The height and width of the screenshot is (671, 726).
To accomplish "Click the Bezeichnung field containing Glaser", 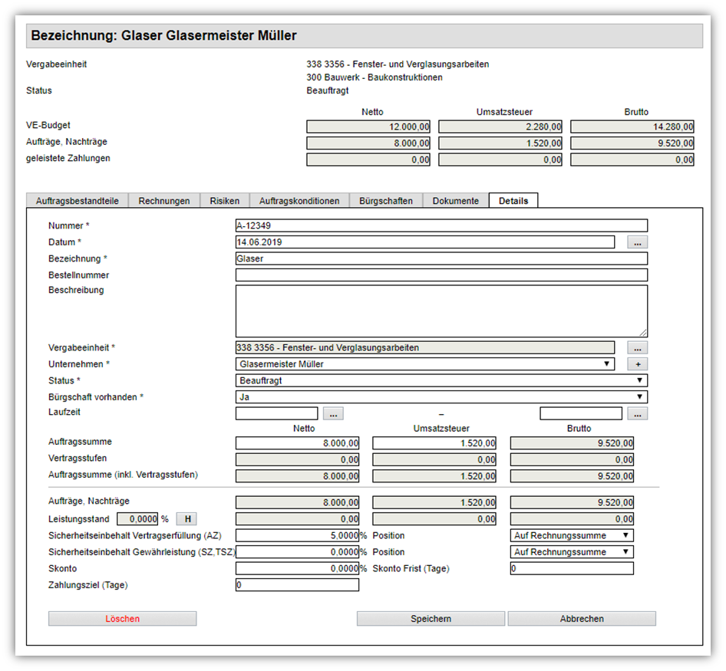I will [x=441, y=258].
